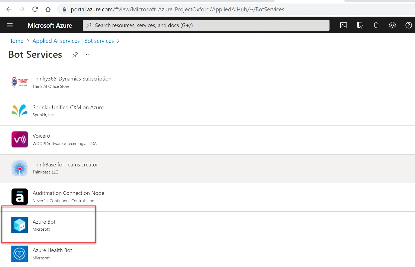Image resolution: width=415 pixels, height=267 pixels.
Task: Select ThinkBase for Teams creator
Action: [65, 165]
